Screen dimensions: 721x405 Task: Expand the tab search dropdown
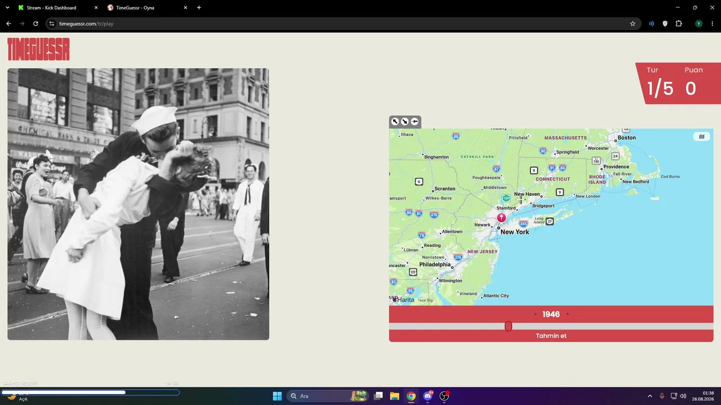tap(7, 8)
